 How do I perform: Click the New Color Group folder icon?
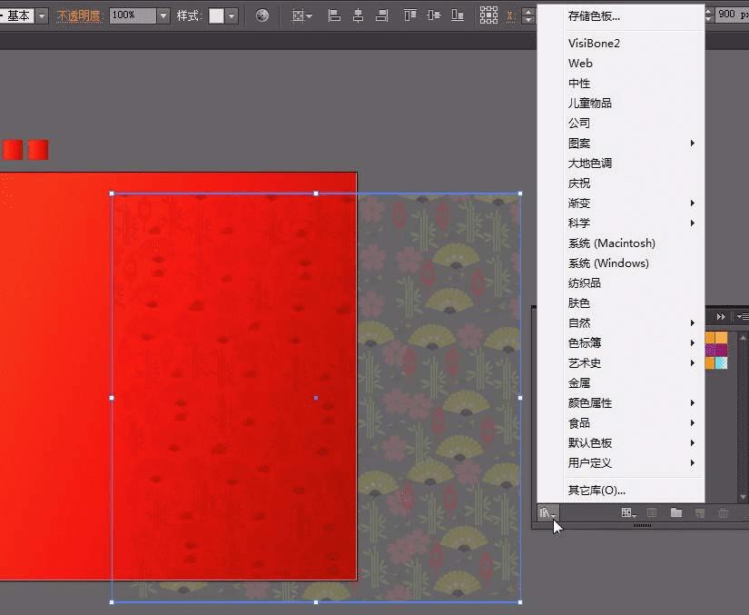point(676,513)
